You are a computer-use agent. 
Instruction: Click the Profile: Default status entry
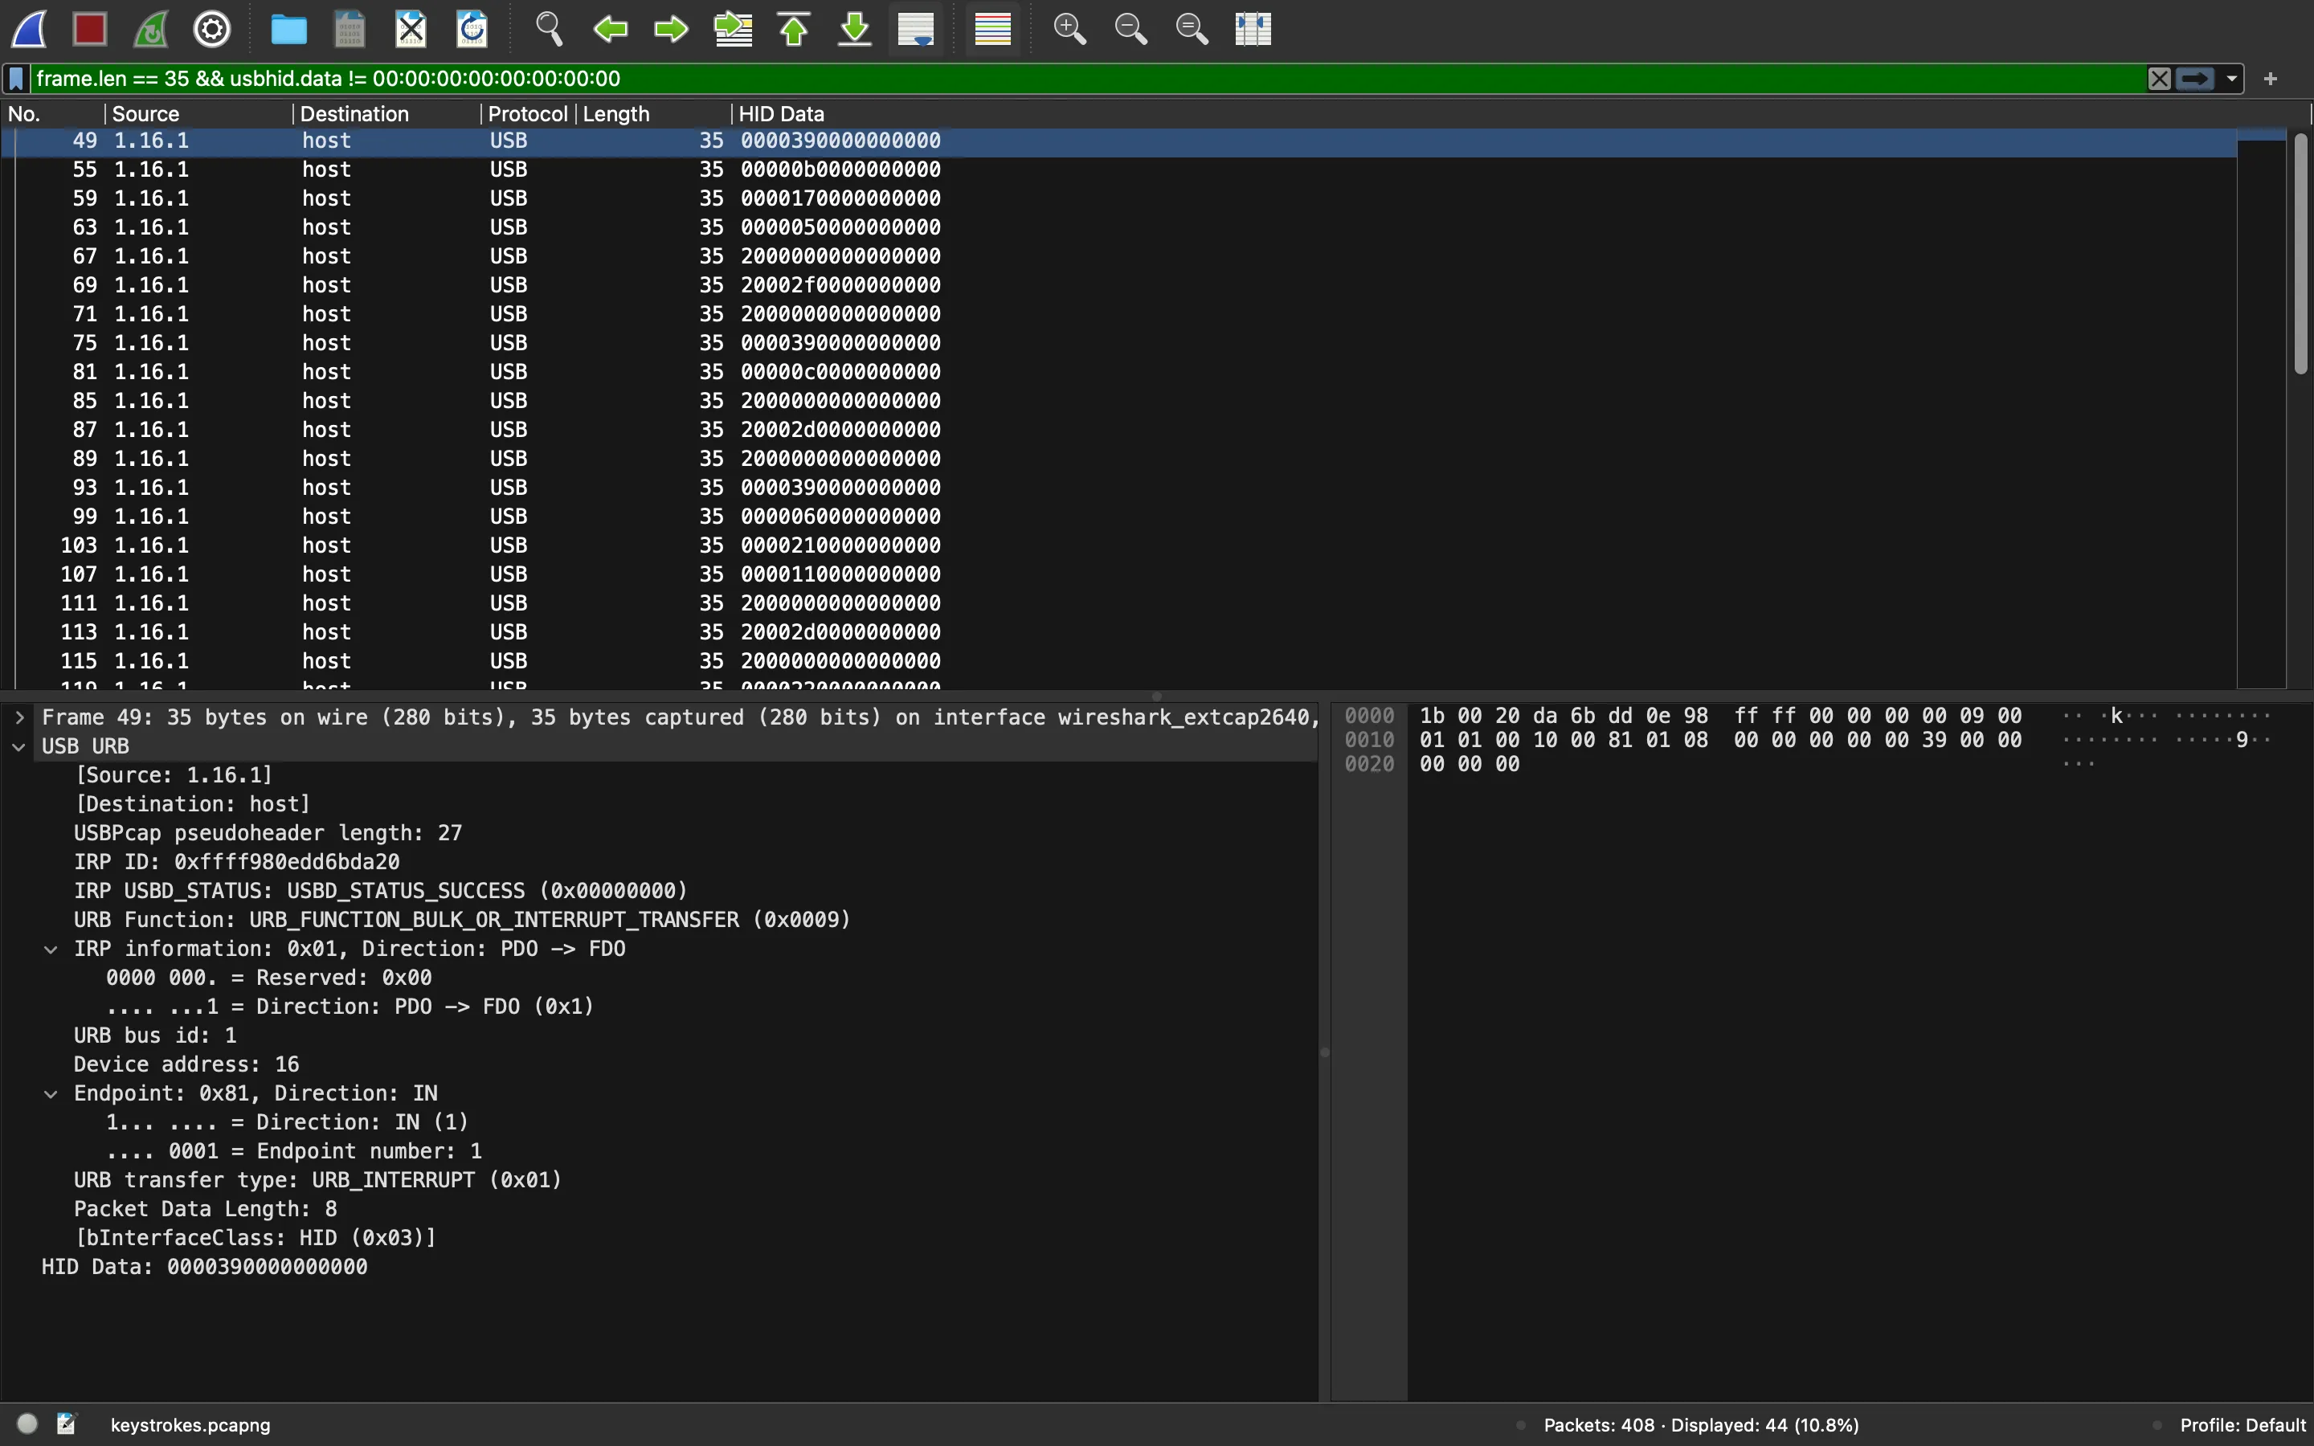pyautogui.click(x=2243, y=1425)
